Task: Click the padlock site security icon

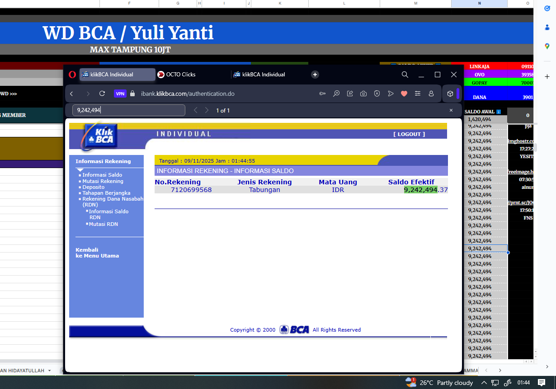Action: click(x=132, y=94)
